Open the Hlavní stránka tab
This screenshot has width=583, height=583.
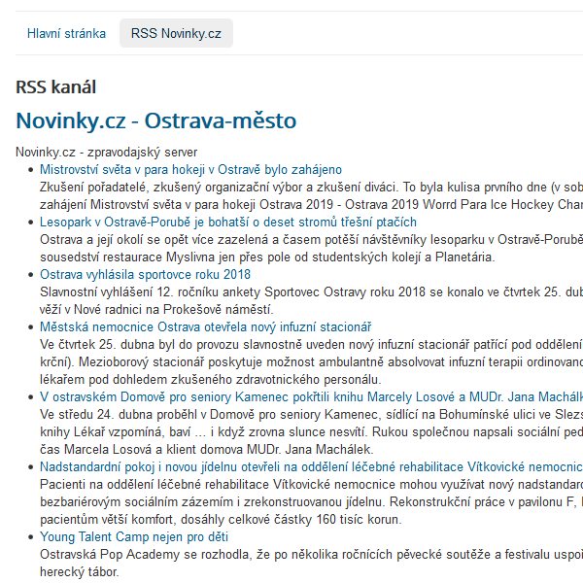click(66, 33)
